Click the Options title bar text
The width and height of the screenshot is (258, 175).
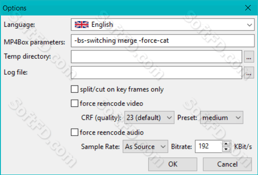(15, 8)
